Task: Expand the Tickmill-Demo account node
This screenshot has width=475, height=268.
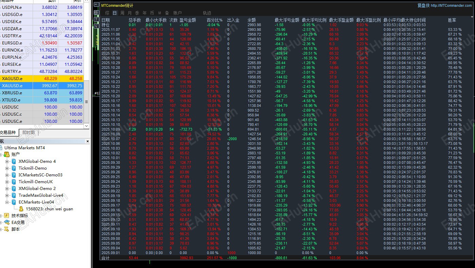Action: [x=7, y=168]
